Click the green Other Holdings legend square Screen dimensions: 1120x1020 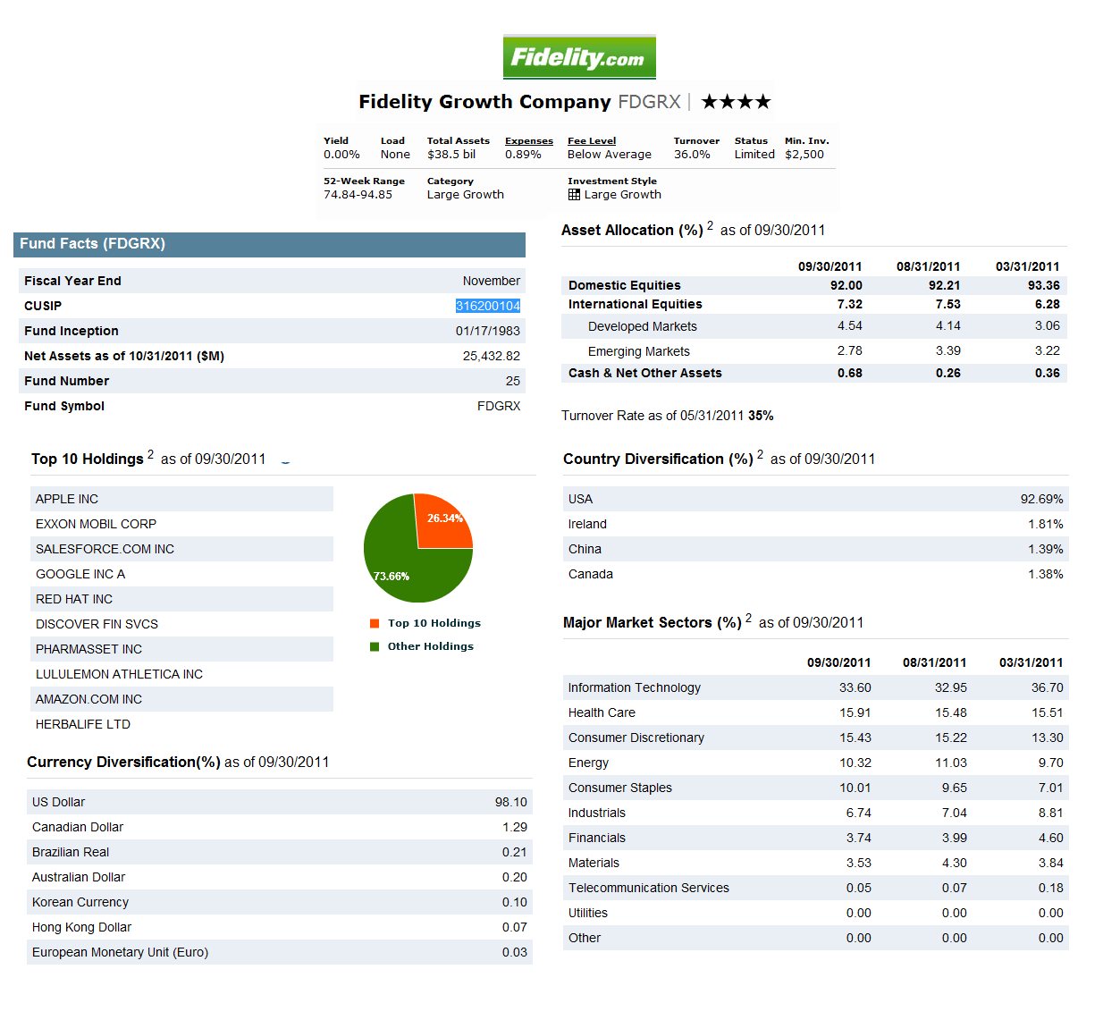point(375,646)
